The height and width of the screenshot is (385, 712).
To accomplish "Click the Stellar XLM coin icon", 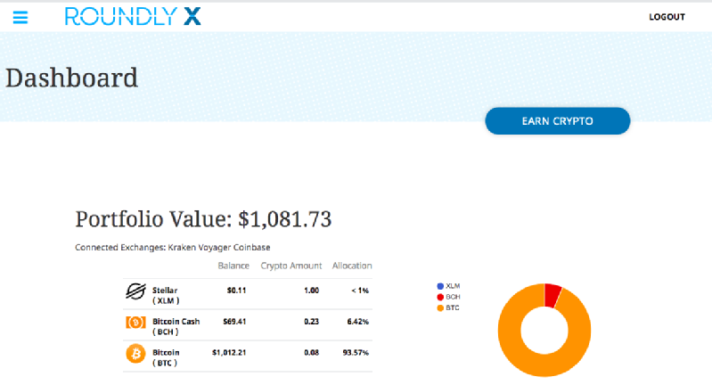I will click(x=135, y=291).
